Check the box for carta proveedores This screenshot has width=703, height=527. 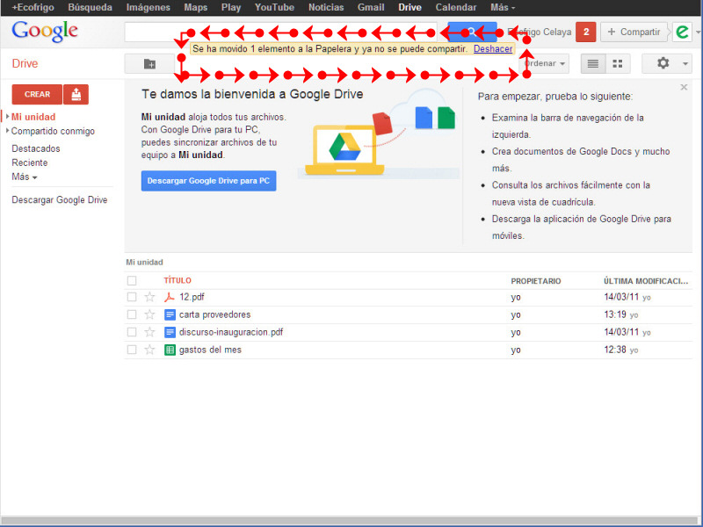131,314
